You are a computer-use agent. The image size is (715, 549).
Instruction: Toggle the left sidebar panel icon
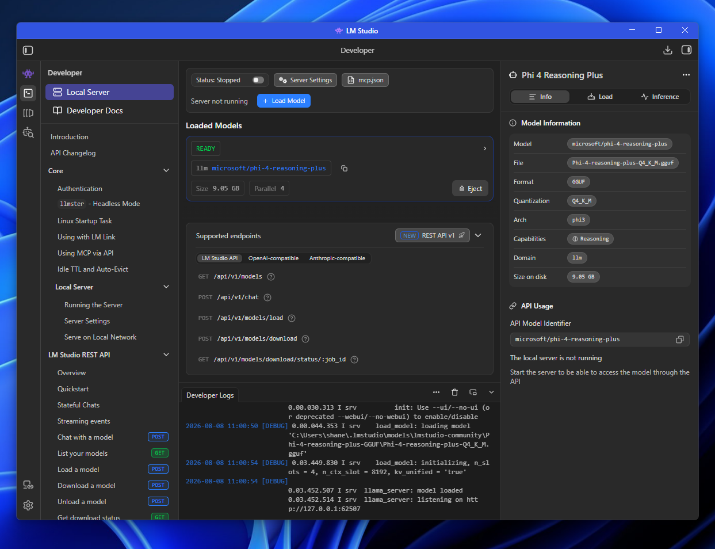tap(28, 51)
